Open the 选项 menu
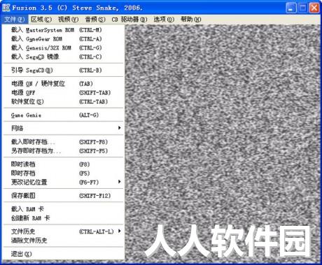Image resolution: width=322 pixels, height=265 pixels. point(164,20)
